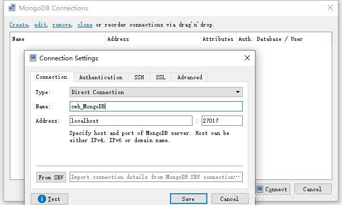342x205 pixels.
Task: Switch to the Connection tab
Action: (x=52, y=77)
